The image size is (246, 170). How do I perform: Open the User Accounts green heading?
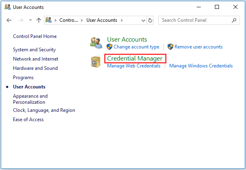tap(127, 40)
